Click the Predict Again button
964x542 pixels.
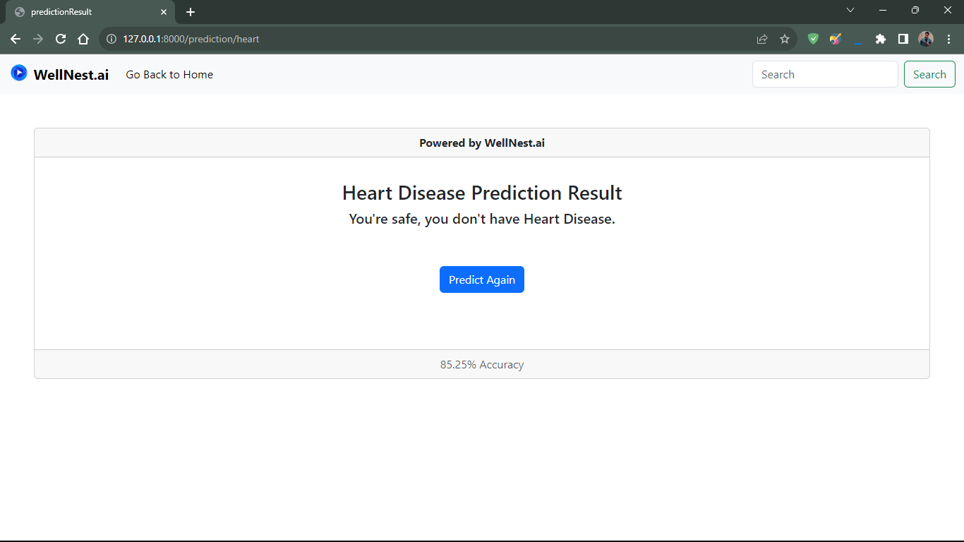pos(482,279)
